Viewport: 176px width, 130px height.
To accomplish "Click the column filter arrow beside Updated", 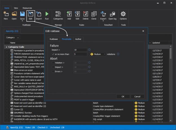I will tap(150, 43).
